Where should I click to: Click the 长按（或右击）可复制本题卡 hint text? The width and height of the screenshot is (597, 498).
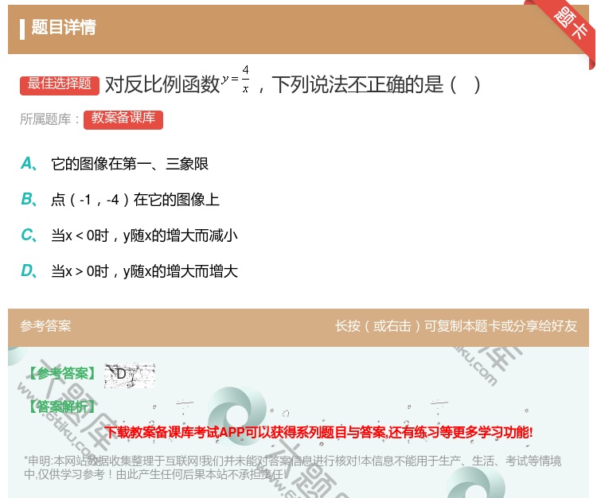[456, 326]
